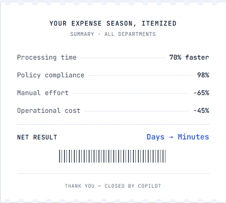Click the 'NET RESULT' heading
Screen dimensions: 226x203
coord(37,137)
